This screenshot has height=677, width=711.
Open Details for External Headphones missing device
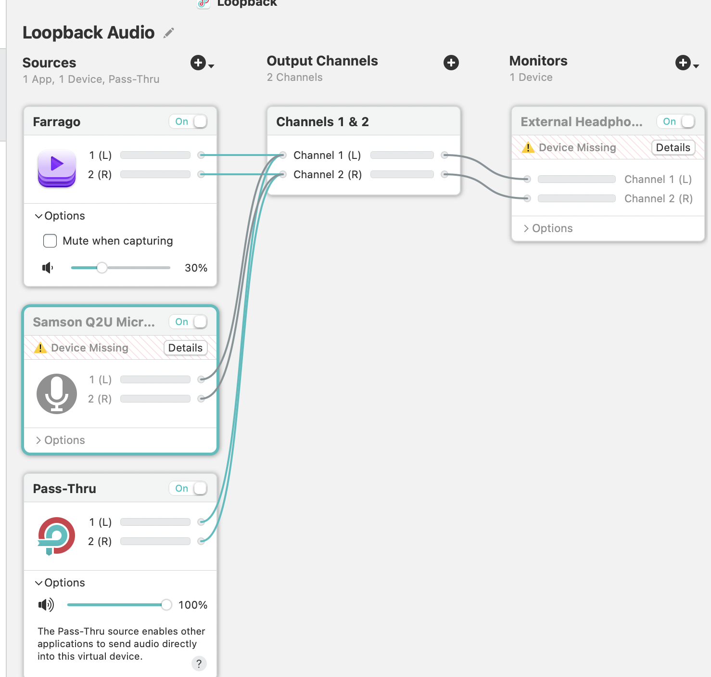pos(673,147)
